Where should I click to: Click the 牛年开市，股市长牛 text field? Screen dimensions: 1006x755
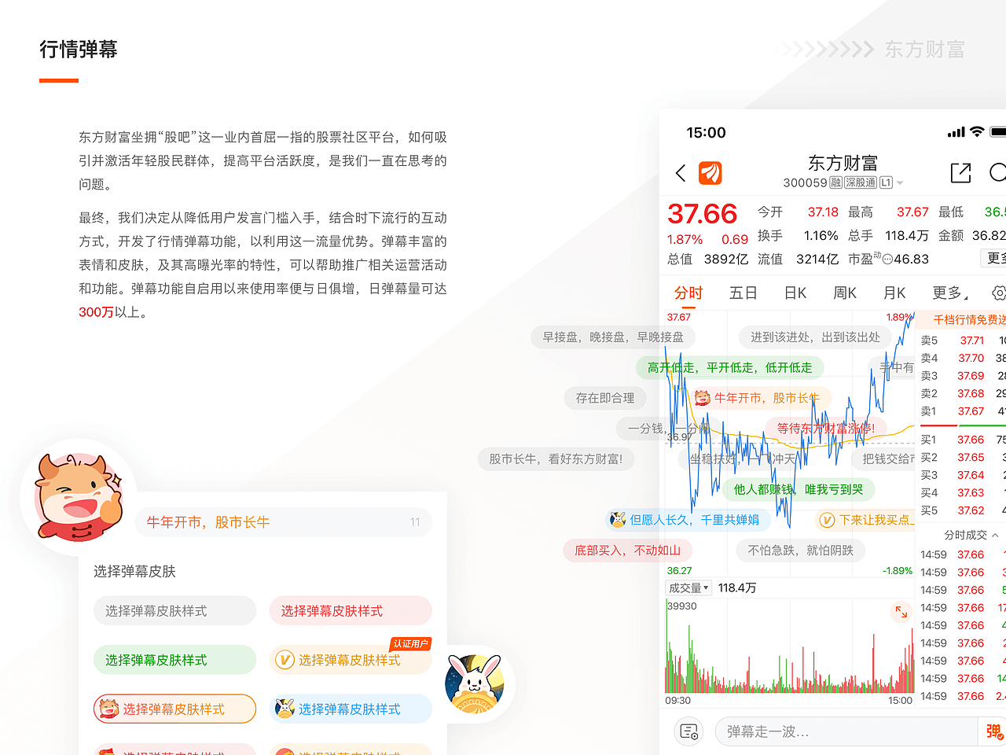[x=283, y=522]
